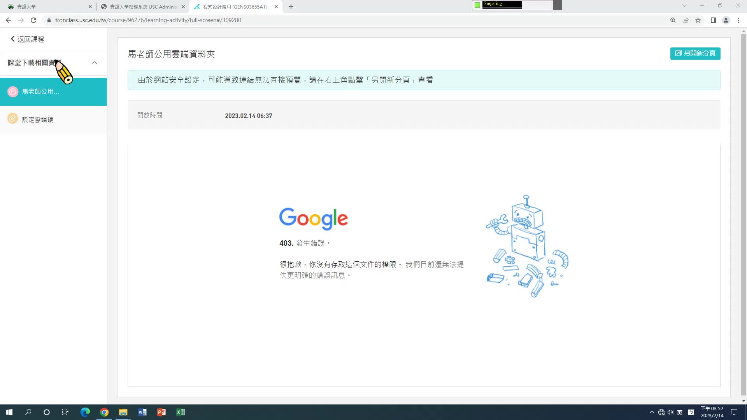Open content in new tab 另開新分頁

695,53
